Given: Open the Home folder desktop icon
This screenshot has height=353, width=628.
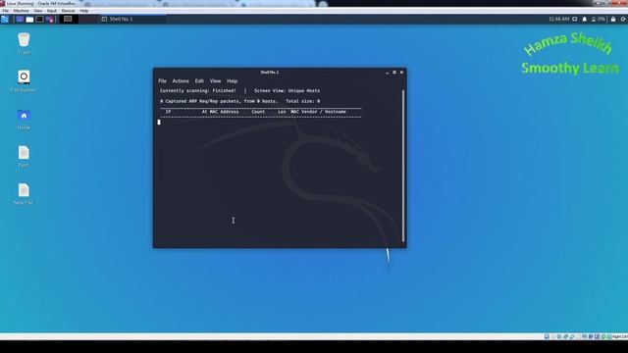Looking at the screenshot, I should click(24, 120).
